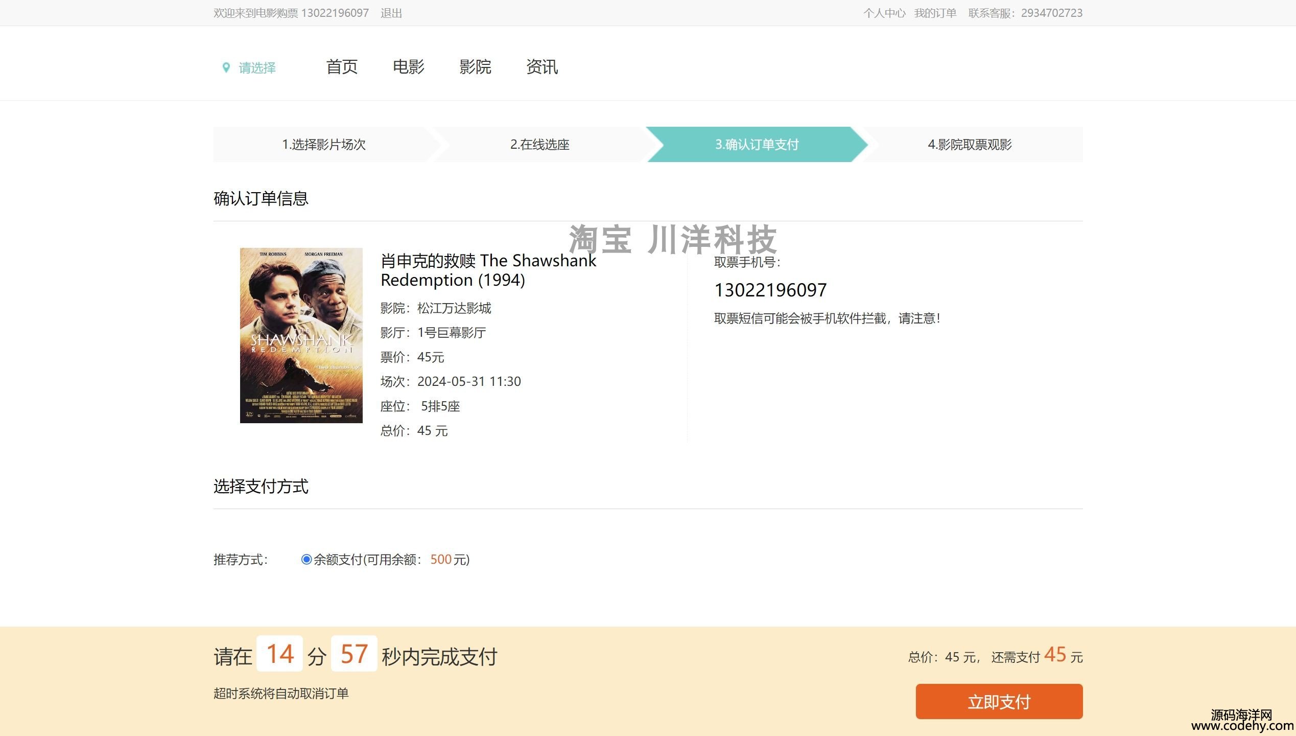1296x736 pixels.
Task: Open the 影院 navigation item
Action: tap(475, 67)
